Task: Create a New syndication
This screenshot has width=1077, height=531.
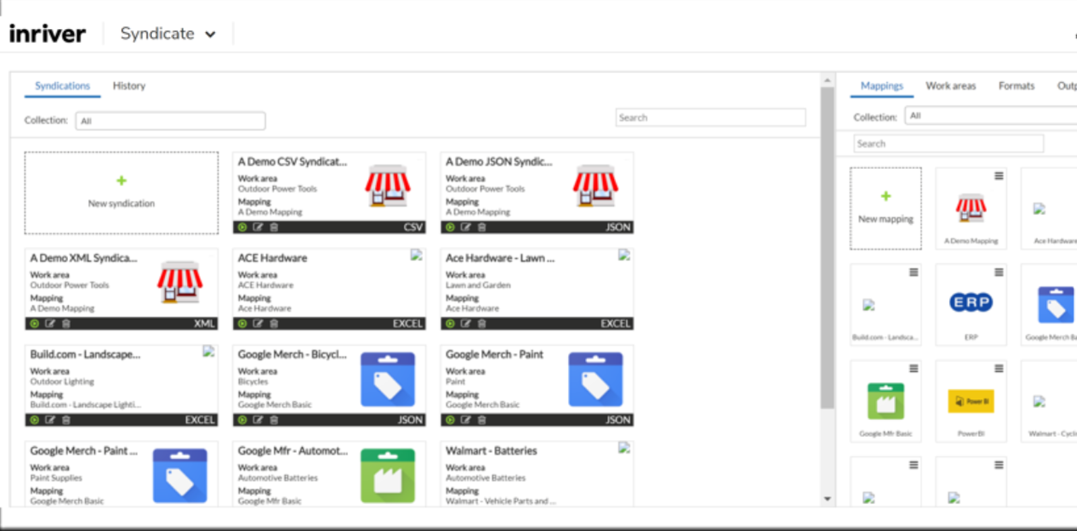Action: coord(121,193)
